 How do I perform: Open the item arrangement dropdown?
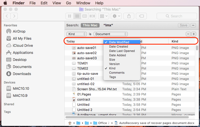[104, 16]
